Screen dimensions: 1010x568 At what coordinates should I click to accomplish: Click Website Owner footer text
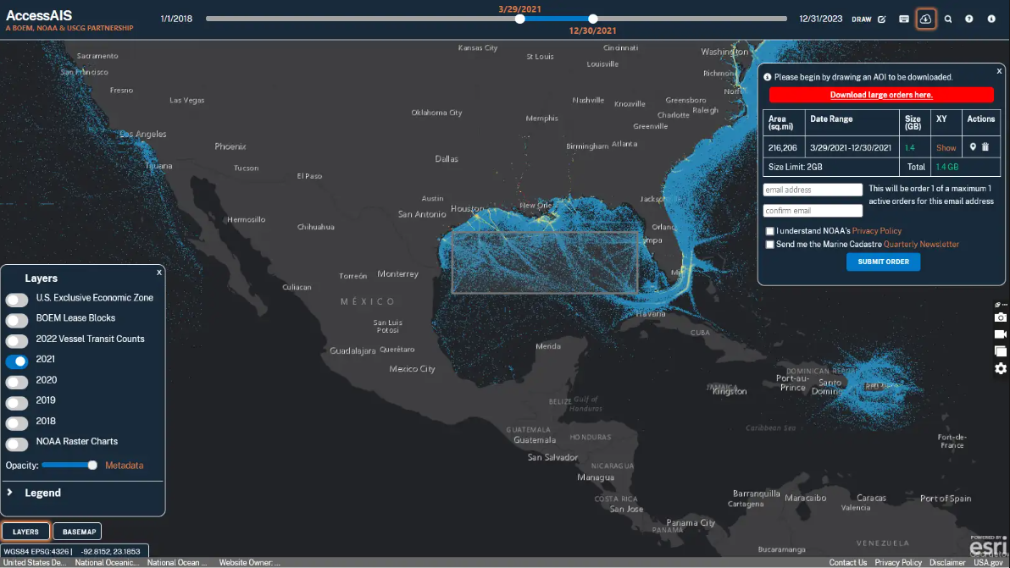coord(249,563)
